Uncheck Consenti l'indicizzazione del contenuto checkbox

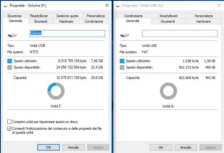click(9, 128)
